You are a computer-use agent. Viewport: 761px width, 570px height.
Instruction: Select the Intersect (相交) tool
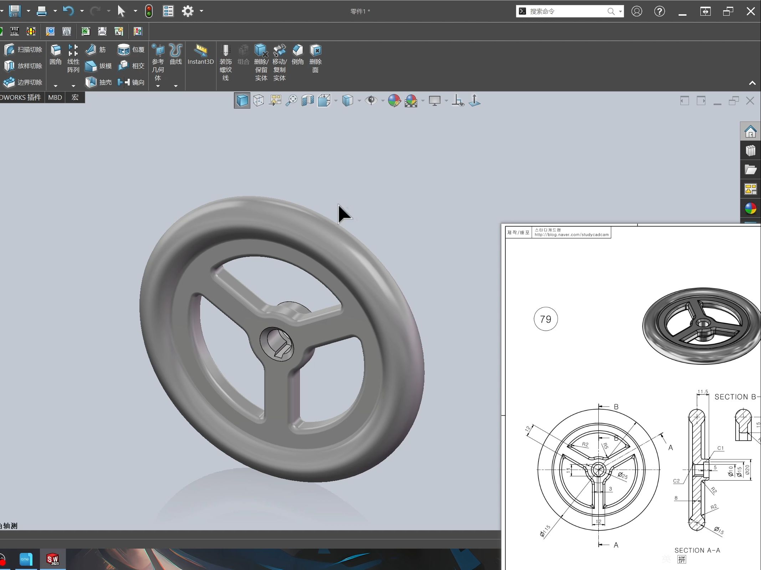pyautogui.click(x=131, y=66)
